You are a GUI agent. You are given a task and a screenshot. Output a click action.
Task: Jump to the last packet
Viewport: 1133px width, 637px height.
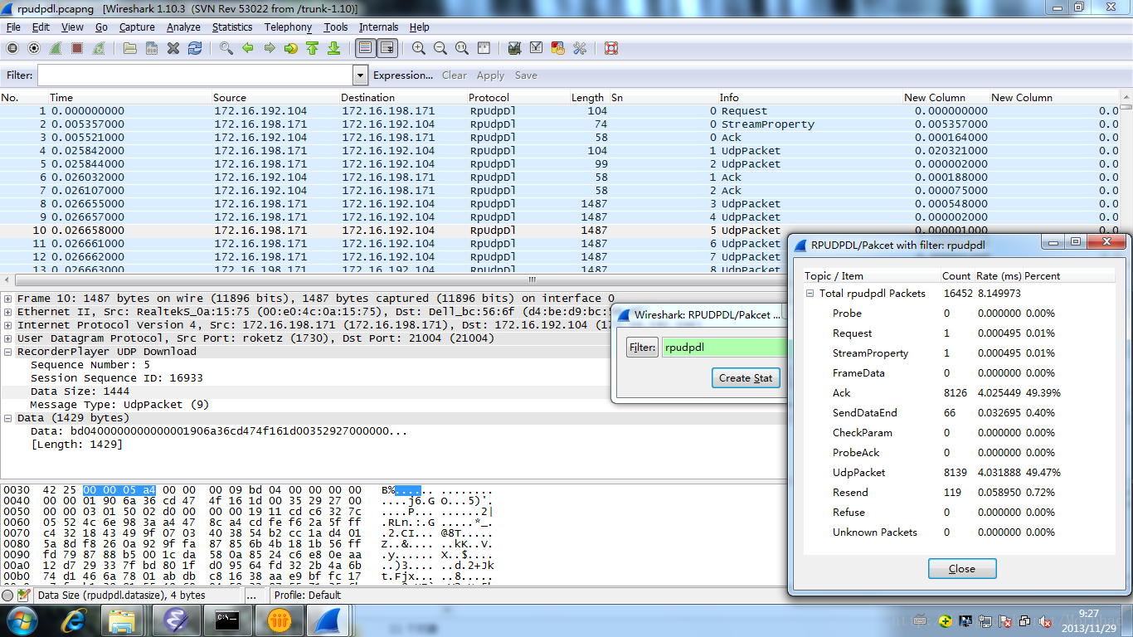coord(334,48)
